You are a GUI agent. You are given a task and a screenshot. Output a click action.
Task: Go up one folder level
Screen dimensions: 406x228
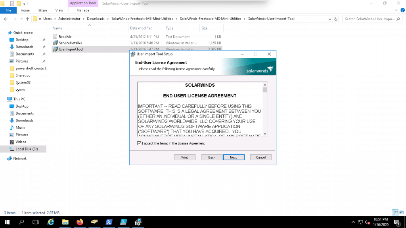27,19
